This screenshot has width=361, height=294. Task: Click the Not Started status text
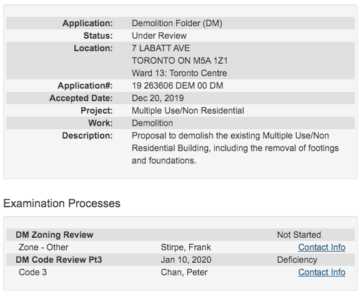(299, 235)
